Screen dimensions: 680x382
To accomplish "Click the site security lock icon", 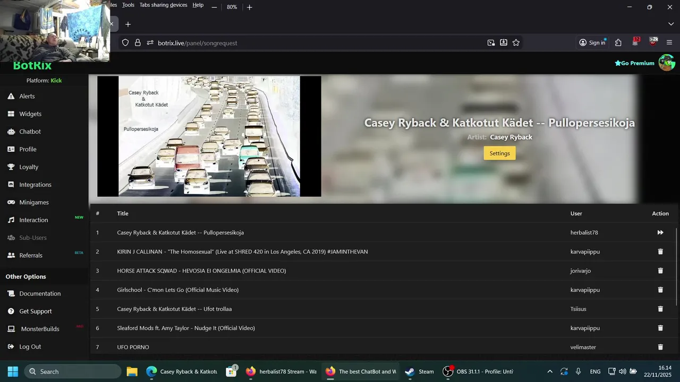I will coord(138,42).
